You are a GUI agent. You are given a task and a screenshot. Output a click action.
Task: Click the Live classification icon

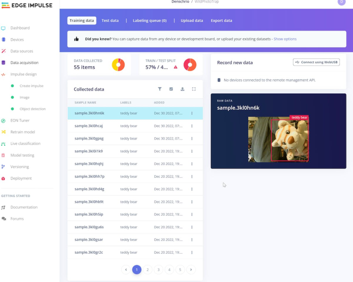pyautogui.click(x=3, y=144)
